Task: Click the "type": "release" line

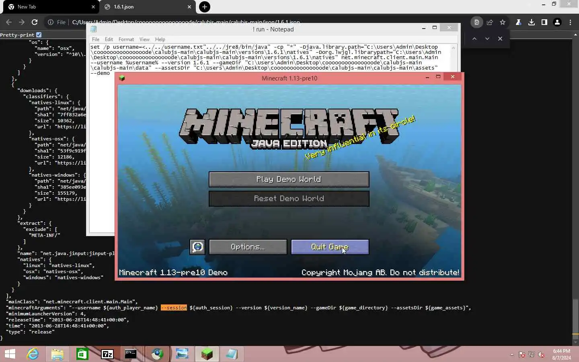Action: pyautogui.click(x=30, y=332)
